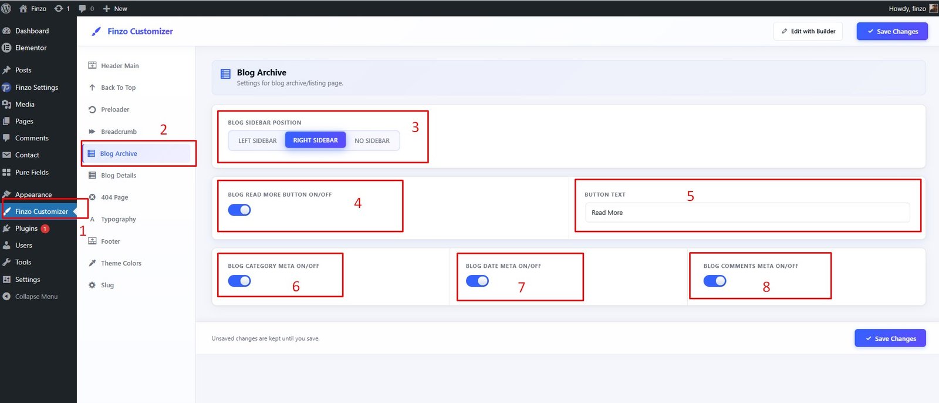This screenshot has height=403, width=939.
Task: Click the Finzo Customizer title
Action: 140,31
